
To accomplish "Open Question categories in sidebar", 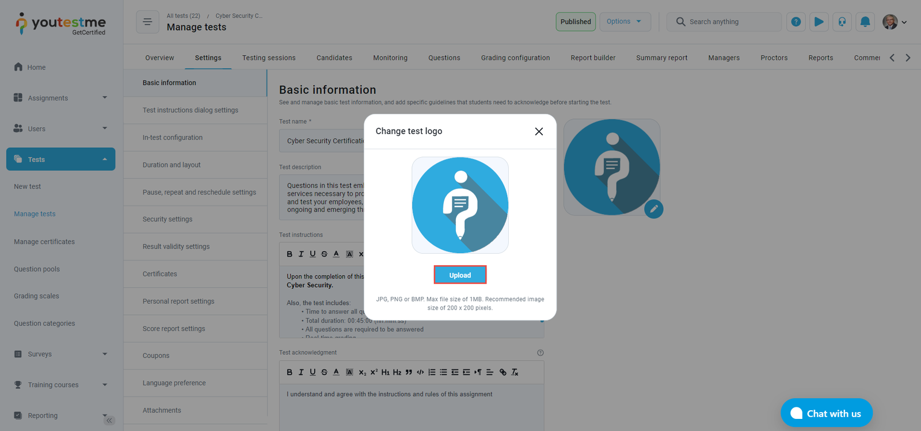I will coord(44,323).
